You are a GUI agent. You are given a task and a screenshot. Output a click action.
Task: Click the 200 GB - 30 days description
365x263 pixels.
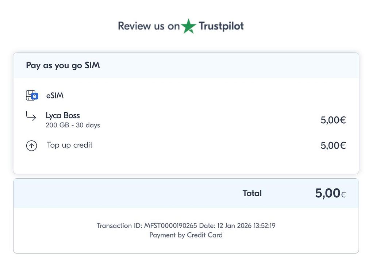pos(73,125)
